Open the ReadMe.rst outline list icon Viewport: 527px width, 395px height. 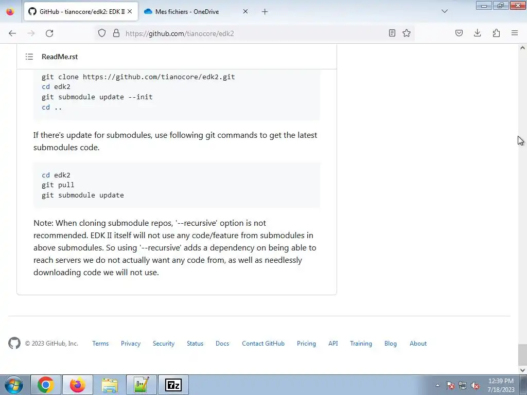pyautogui.click(x=29, y=57)
